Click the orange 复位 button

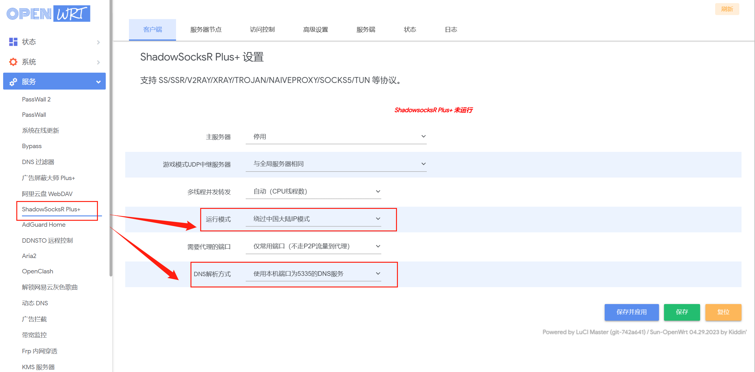(x=723, y=312)
